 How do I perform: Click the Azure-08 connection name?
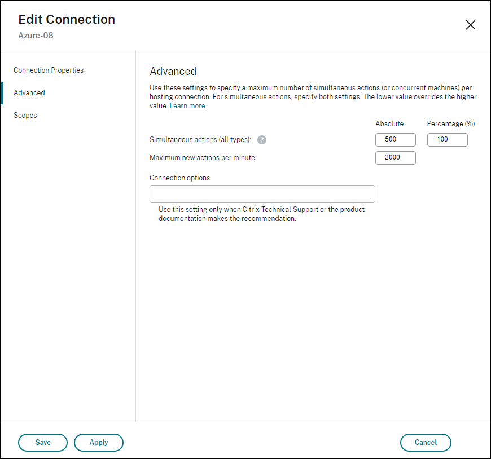click(35, 35)
